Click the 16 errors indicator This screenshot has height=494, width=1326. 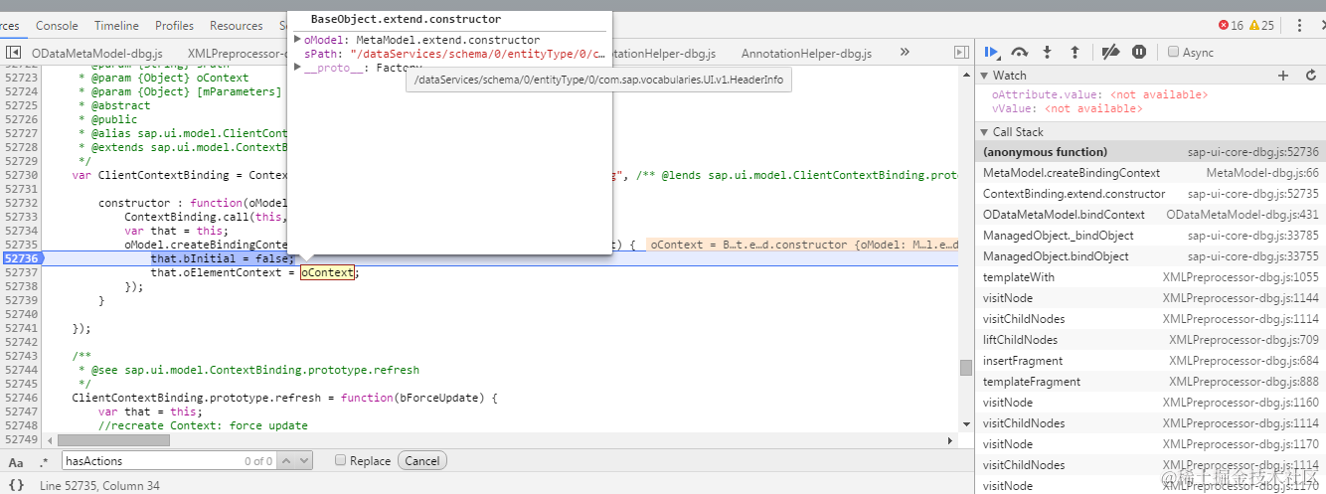(x=1231, y=26)
